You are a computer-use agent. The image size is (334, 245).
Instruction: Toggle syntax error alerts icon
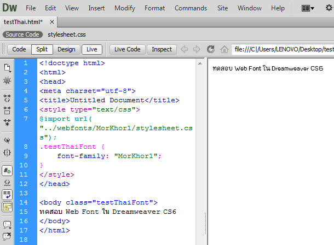pyautogui.click(x=7, y=207)
